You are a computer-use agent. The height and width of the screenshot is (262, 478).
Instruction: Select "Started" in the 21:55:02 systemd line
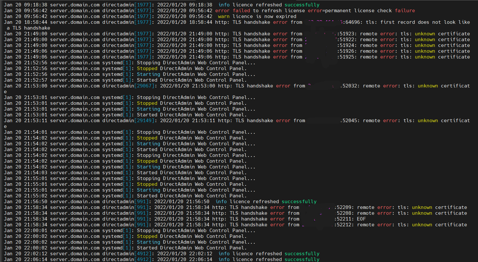[x=147, y=196]
